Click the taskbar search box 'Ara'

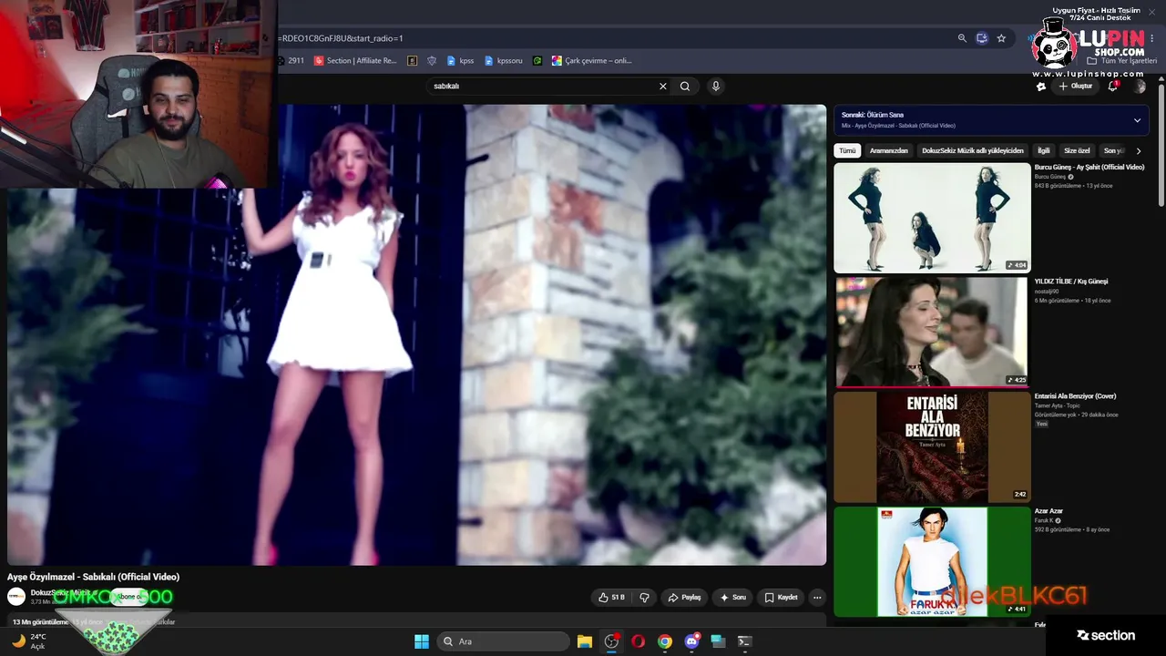pyautogui.click(x=502, y=641)
